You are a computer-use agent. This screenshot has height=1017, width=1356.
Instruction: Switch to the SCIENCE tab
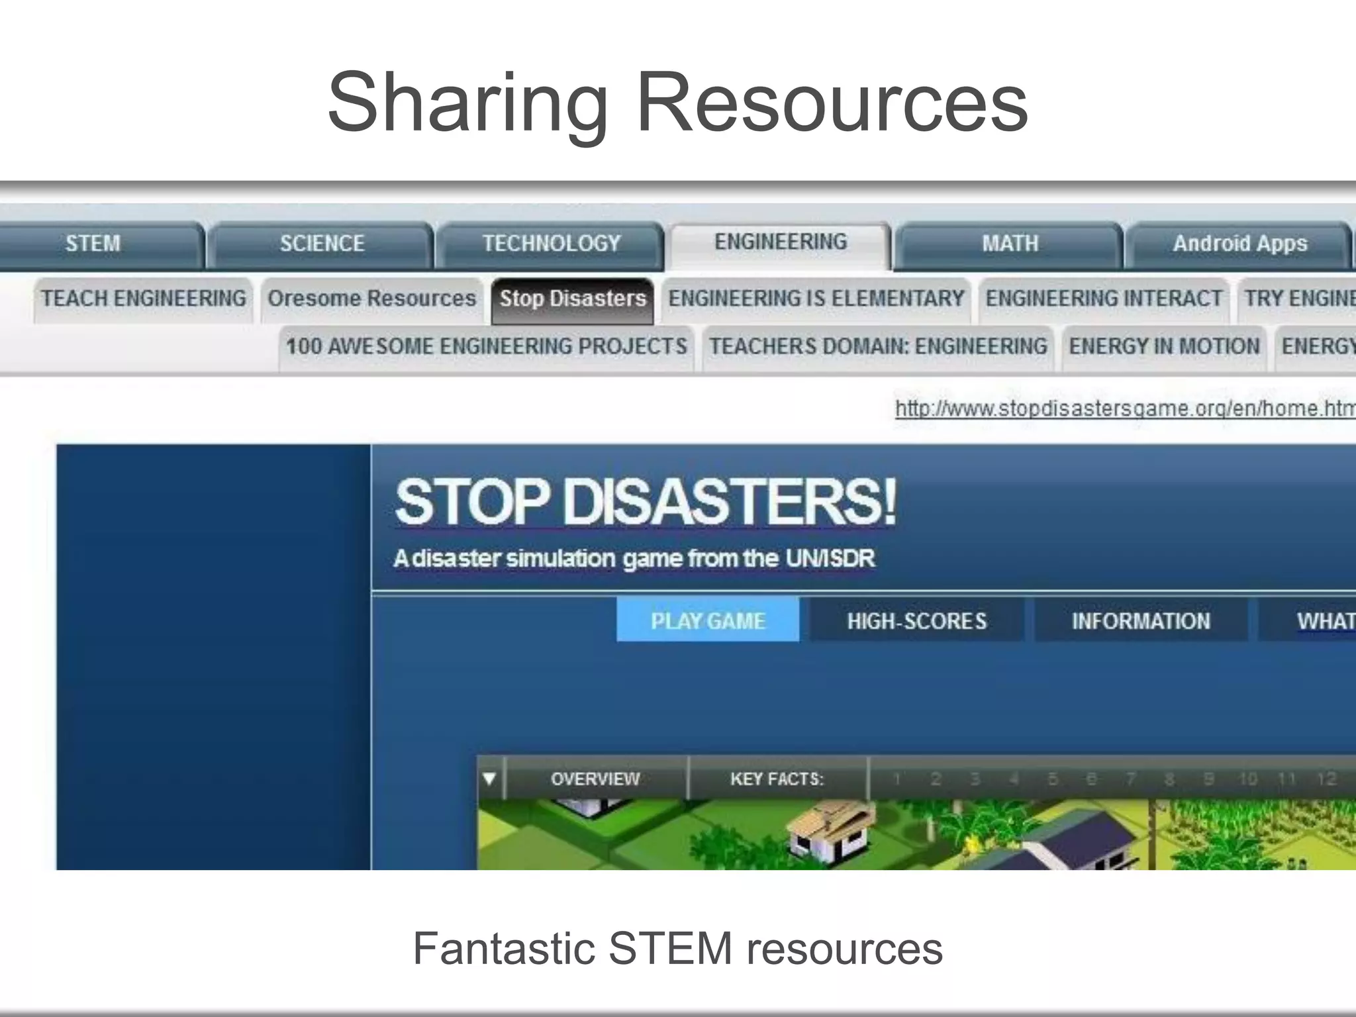click(322, 244)
